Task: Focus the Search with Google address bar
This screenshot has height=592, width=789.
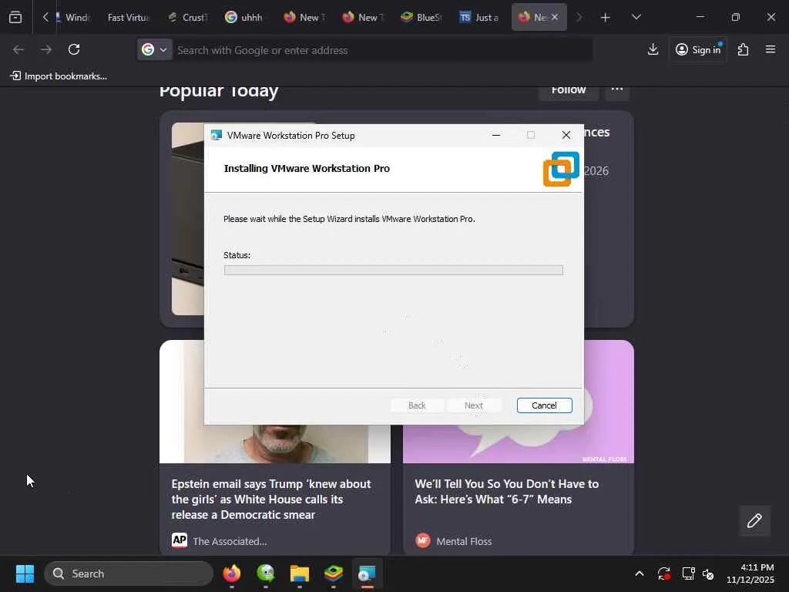Action: [x=382, y=50]
